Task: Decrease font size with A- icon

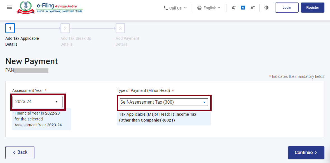Action: [233, 8]
